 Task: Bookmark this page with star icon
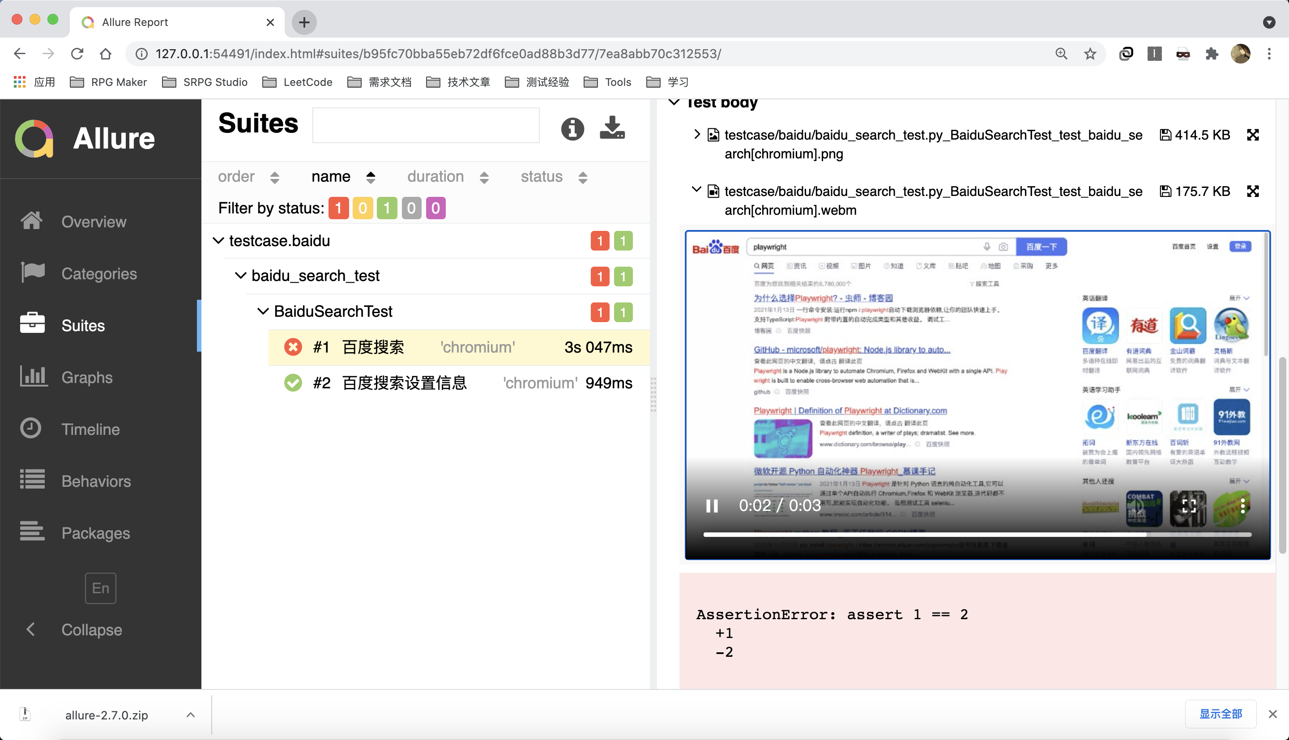pos(1090,54)
